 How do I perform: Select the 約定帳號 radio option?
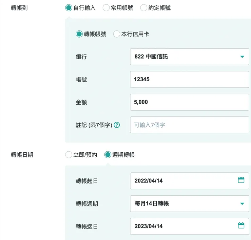tap(143, 8)
